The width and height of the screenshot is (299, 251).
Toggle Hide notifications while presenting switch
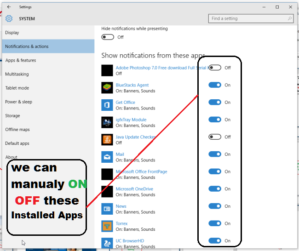108,37
